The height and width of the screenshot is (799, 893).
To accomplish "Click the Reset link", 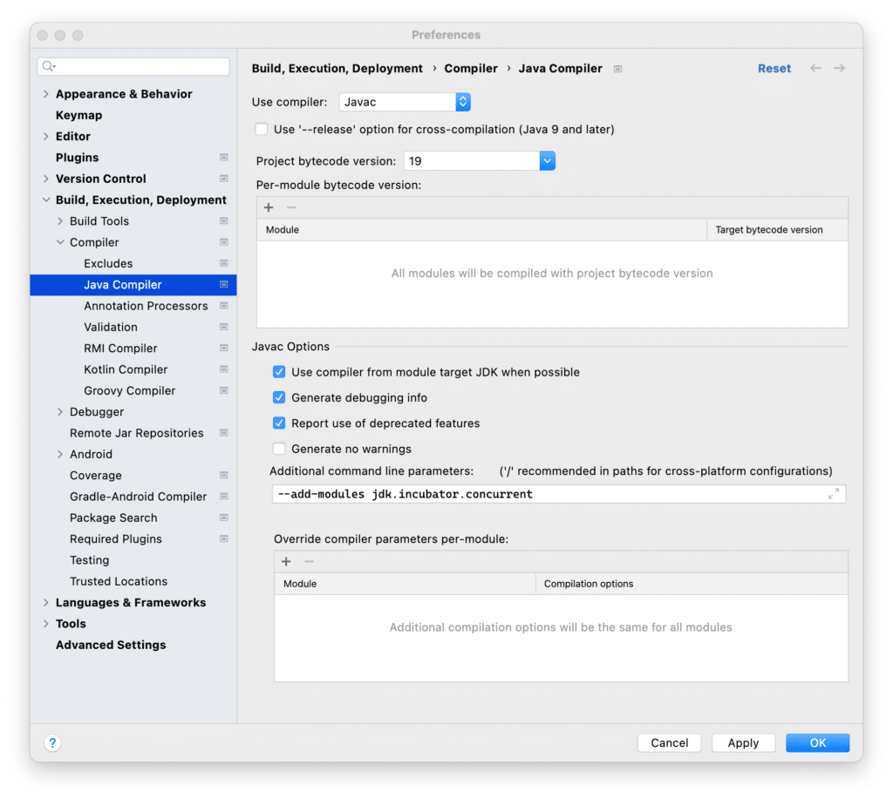I will (x=774, y=68).
